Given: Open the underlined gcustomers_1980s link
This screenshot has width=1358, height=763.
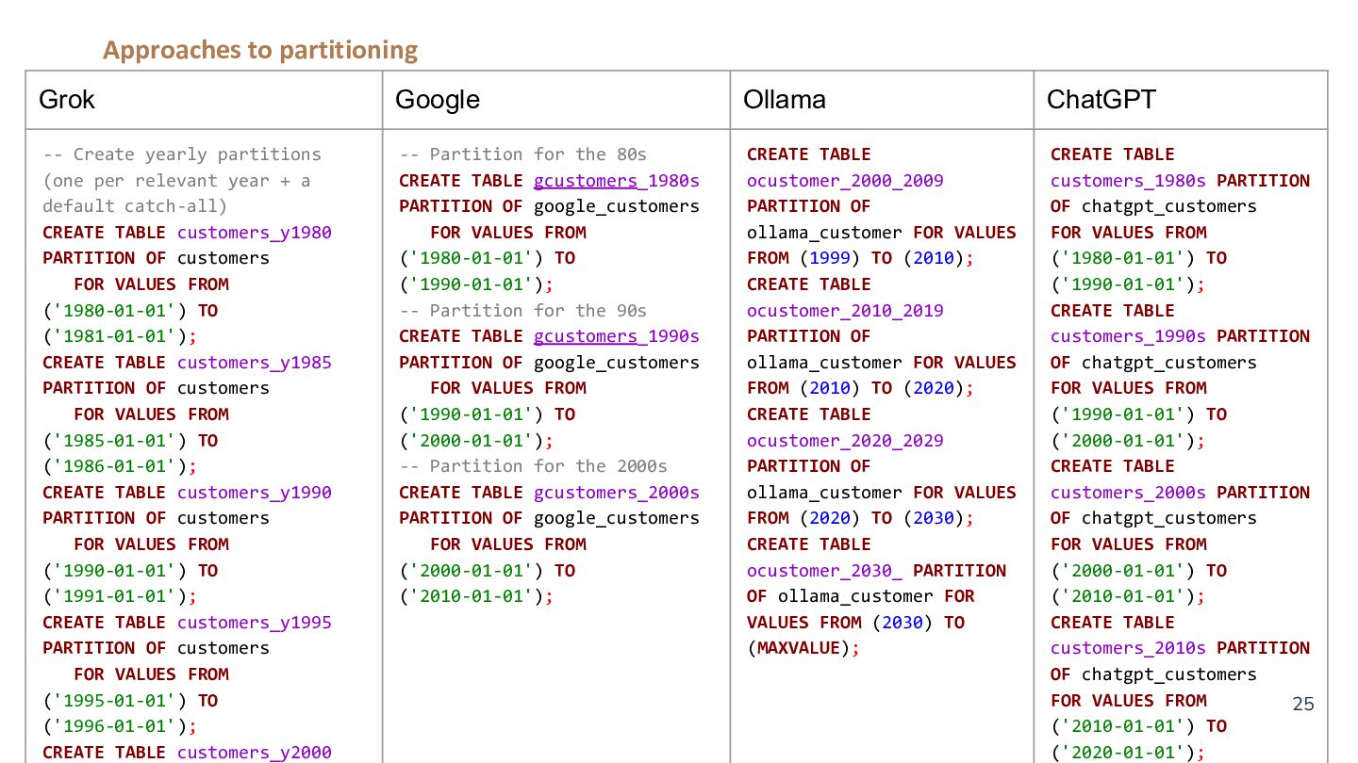Looking at the screenshot, I should [x=617, y=181].
